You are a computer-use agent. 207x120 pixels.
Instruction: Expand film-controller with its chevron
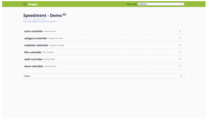[180, 52]
